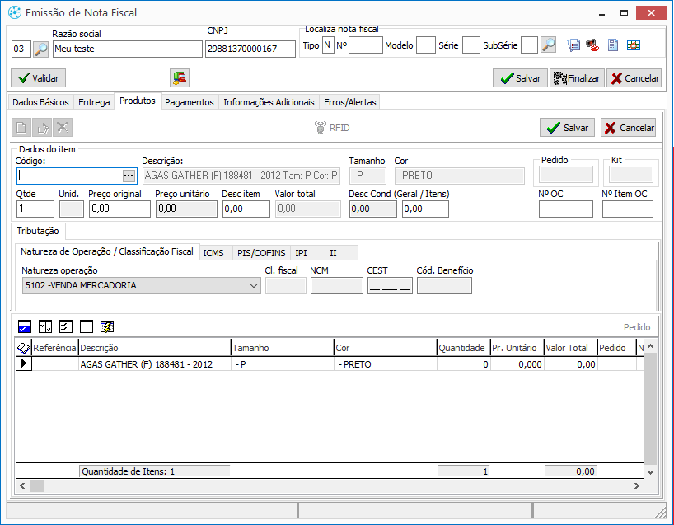Click Cancelar in the Produtos item toolbar

[x=628, y=128]
